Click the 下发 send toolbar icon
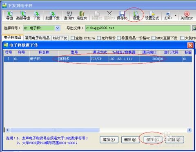This screenshot has width=196, height=152. [36, 15]
